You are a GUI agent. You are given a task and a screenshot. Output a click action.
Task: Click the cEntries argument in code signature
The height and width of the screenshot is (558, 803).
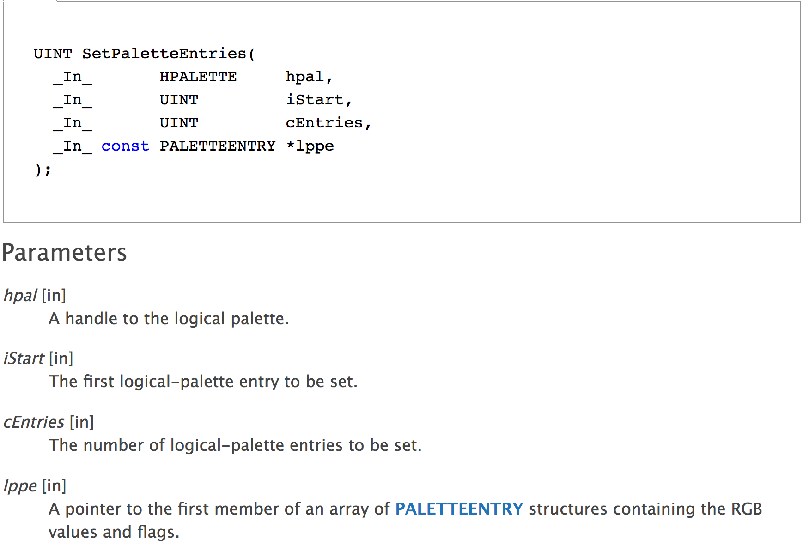coord(324,123)
